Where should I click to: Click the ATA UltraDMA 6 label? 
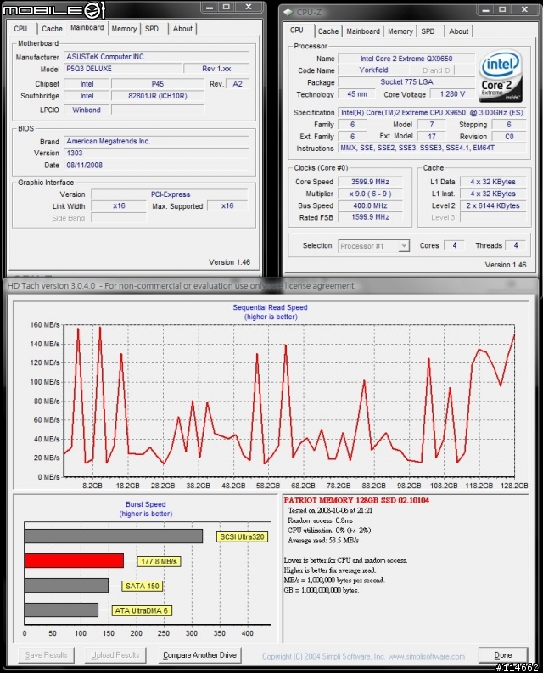tap(142, 610)
